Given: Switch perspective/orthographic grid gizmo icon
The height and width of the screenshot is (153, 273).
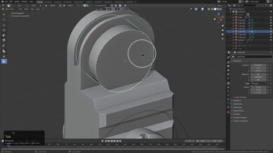Looking at the screenshot, I should pyautogui.click(x=223, y=39).
